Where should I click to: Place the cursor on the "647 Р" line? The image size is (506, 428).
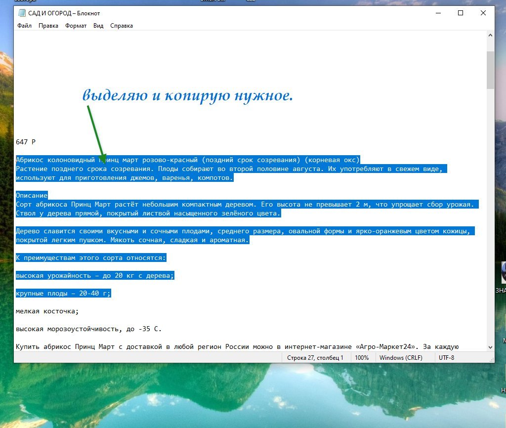coord(26,142)
